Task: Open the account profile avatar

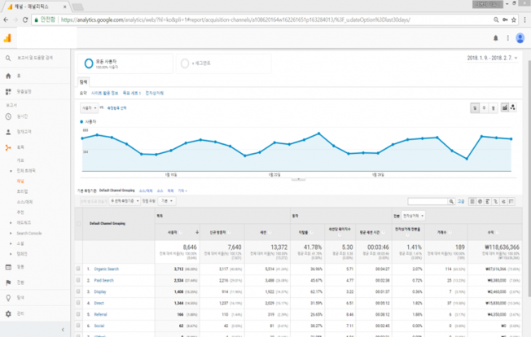Action: click(520, 38)
